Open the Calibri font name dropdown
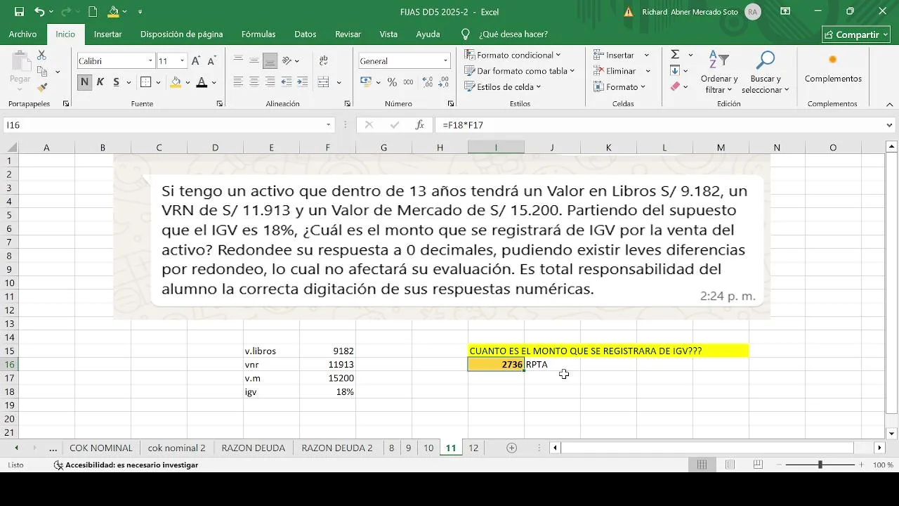899x506 pixels. point(150,61)
